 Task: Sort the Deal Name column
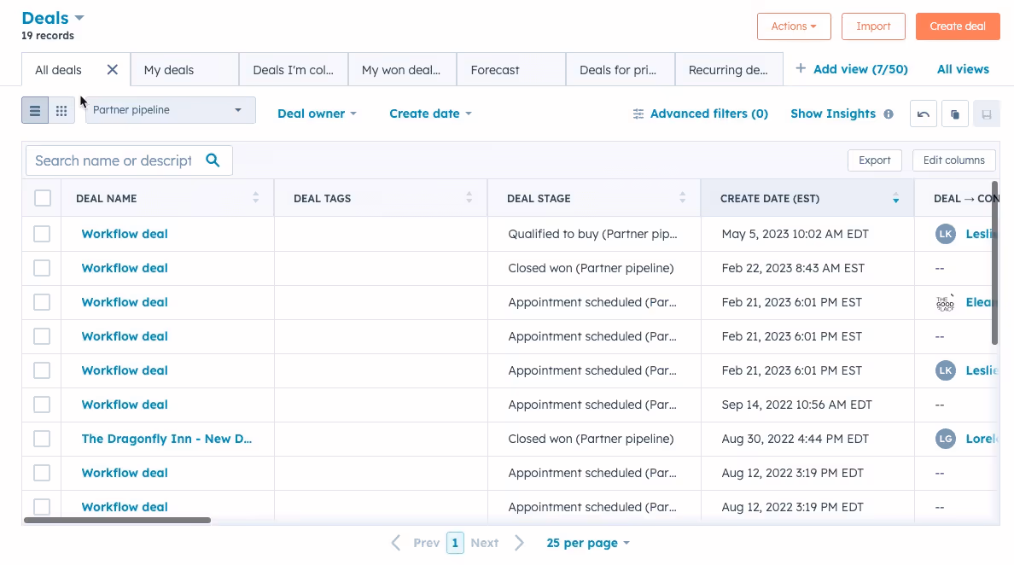pyautogui.click(x=255, y=197)
